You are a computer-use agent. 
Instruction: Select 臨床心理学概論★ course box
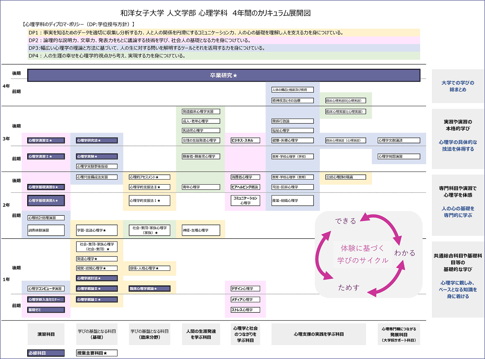[150, 288]
